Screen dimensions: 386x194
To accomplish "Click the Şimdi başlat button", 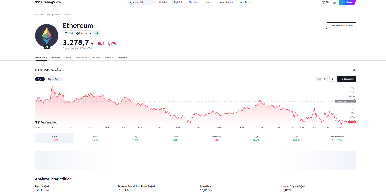I will (x=347, y=2).
